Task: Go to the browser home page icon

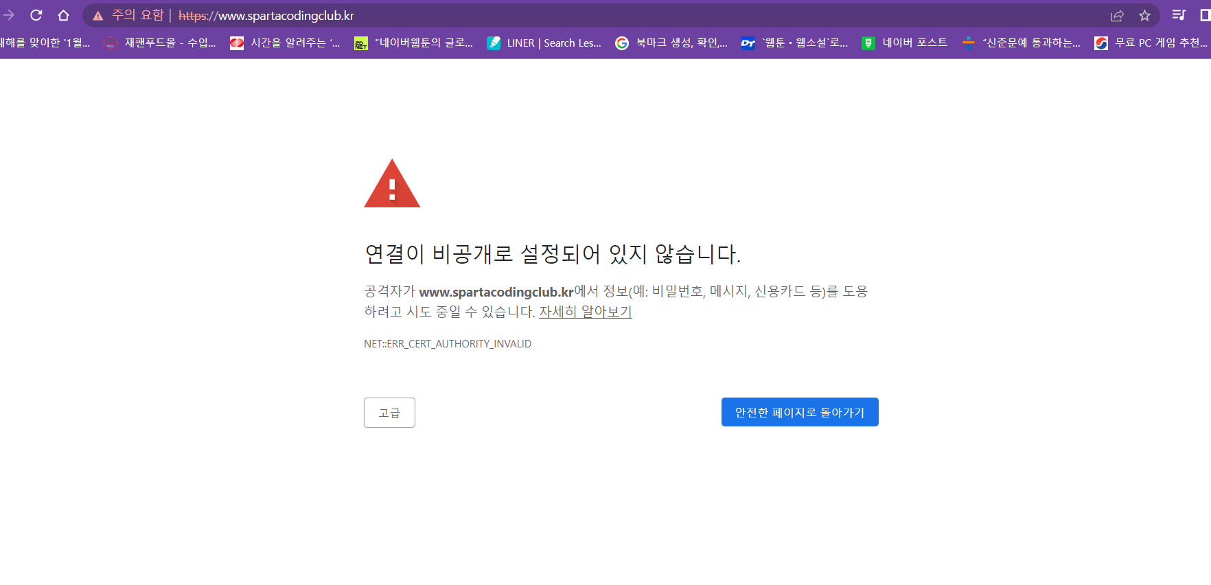Action: point(63,15)
